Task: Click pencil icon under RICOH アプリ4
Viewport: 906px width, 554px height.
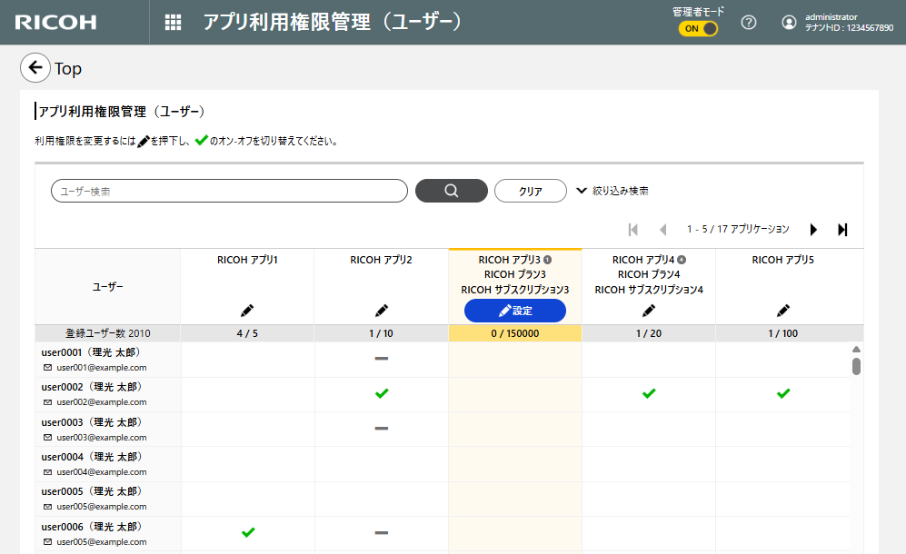Action: 649,311
